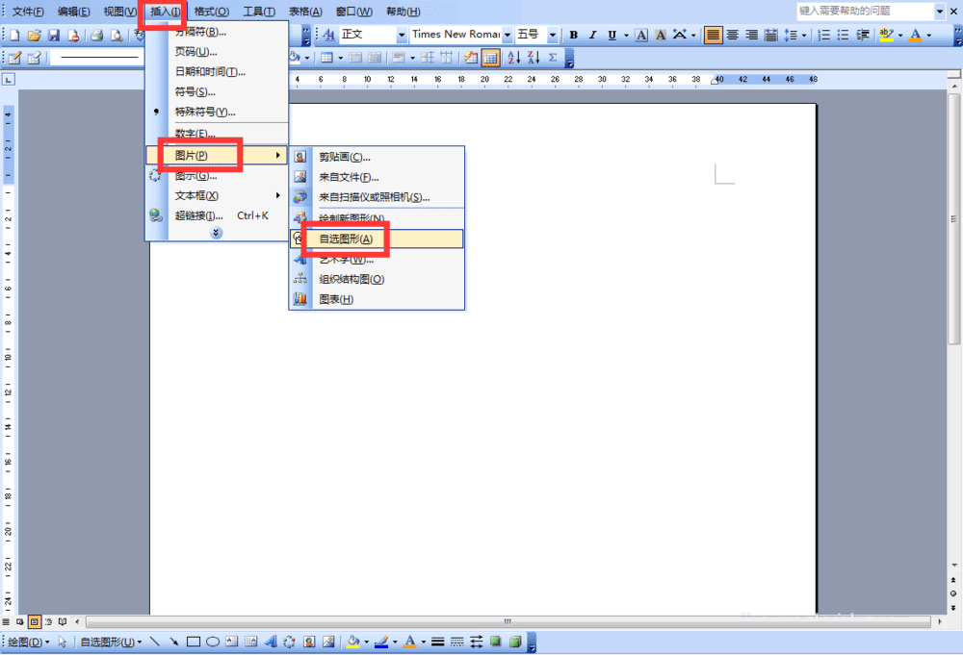Toggle justify alignment button
The width and height of the screenshot is (963, 655).
(x=713, y=35)
